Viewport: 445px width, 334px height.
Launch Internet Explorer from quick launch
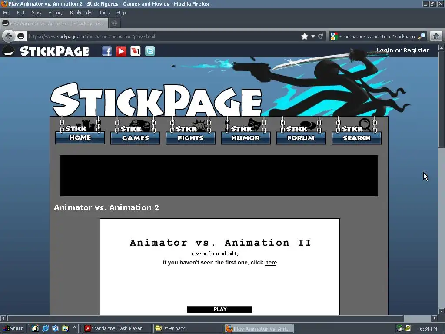(x=45, y=328)
